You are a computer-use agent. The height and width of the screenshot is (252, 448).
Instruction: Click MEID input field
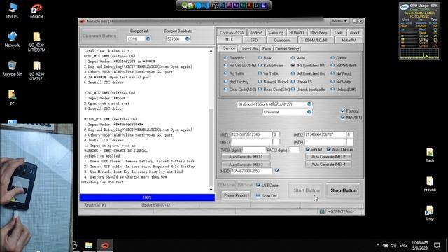(x=251, y=171)
